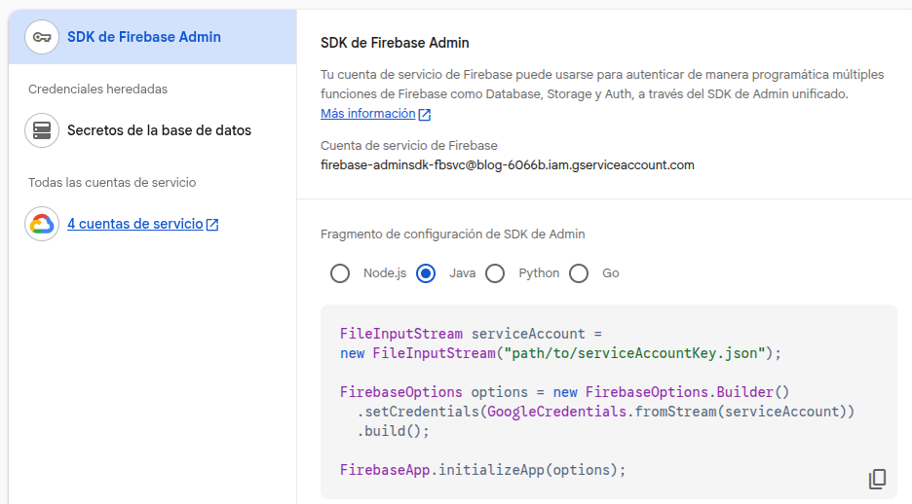Open the SDK de Firebase Admin tab

pyautogui.click(x=152, y=37)
